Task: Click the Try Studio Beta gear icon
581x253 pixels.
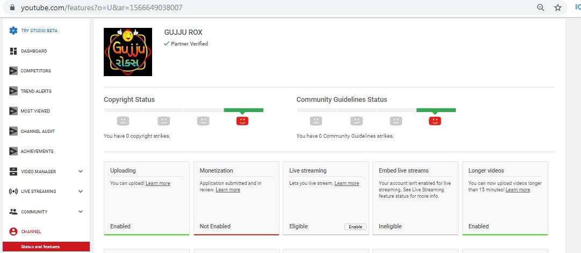Action: coord(13,31)
